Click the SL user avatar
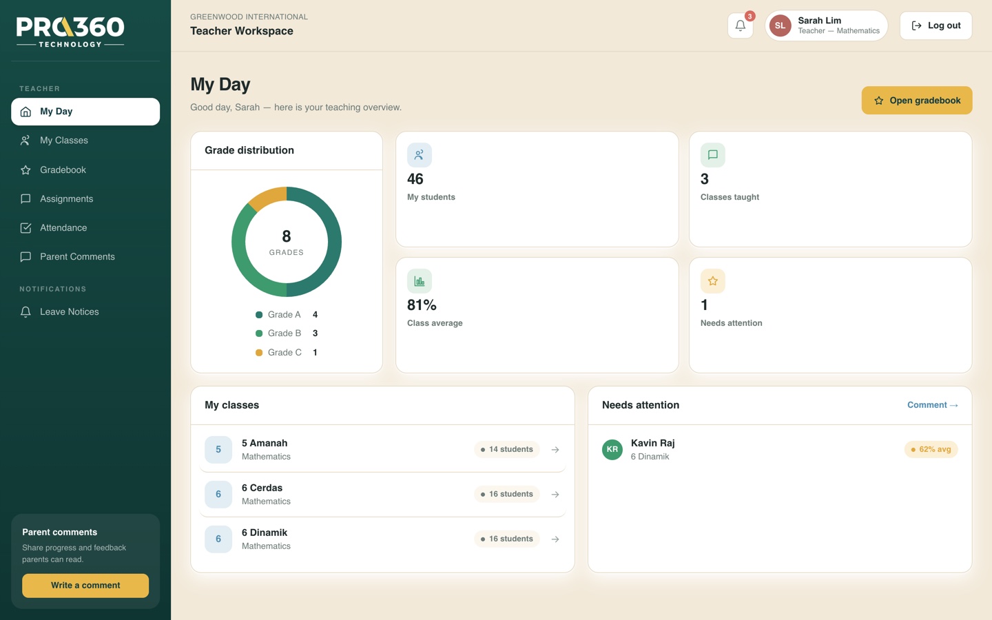Viewport: 992px width, 620px height. [780, 25]
